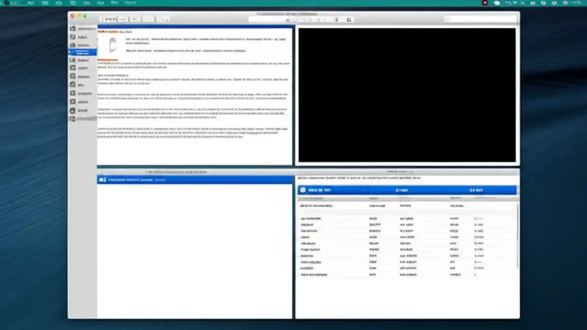Click the bottommost sidebar icon

point(72,118)
